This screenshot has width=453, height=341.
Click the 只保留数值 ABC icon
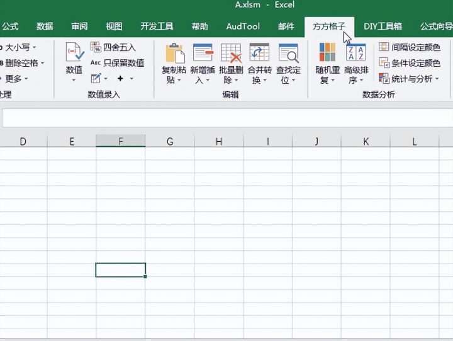click(x=96, y=62)
